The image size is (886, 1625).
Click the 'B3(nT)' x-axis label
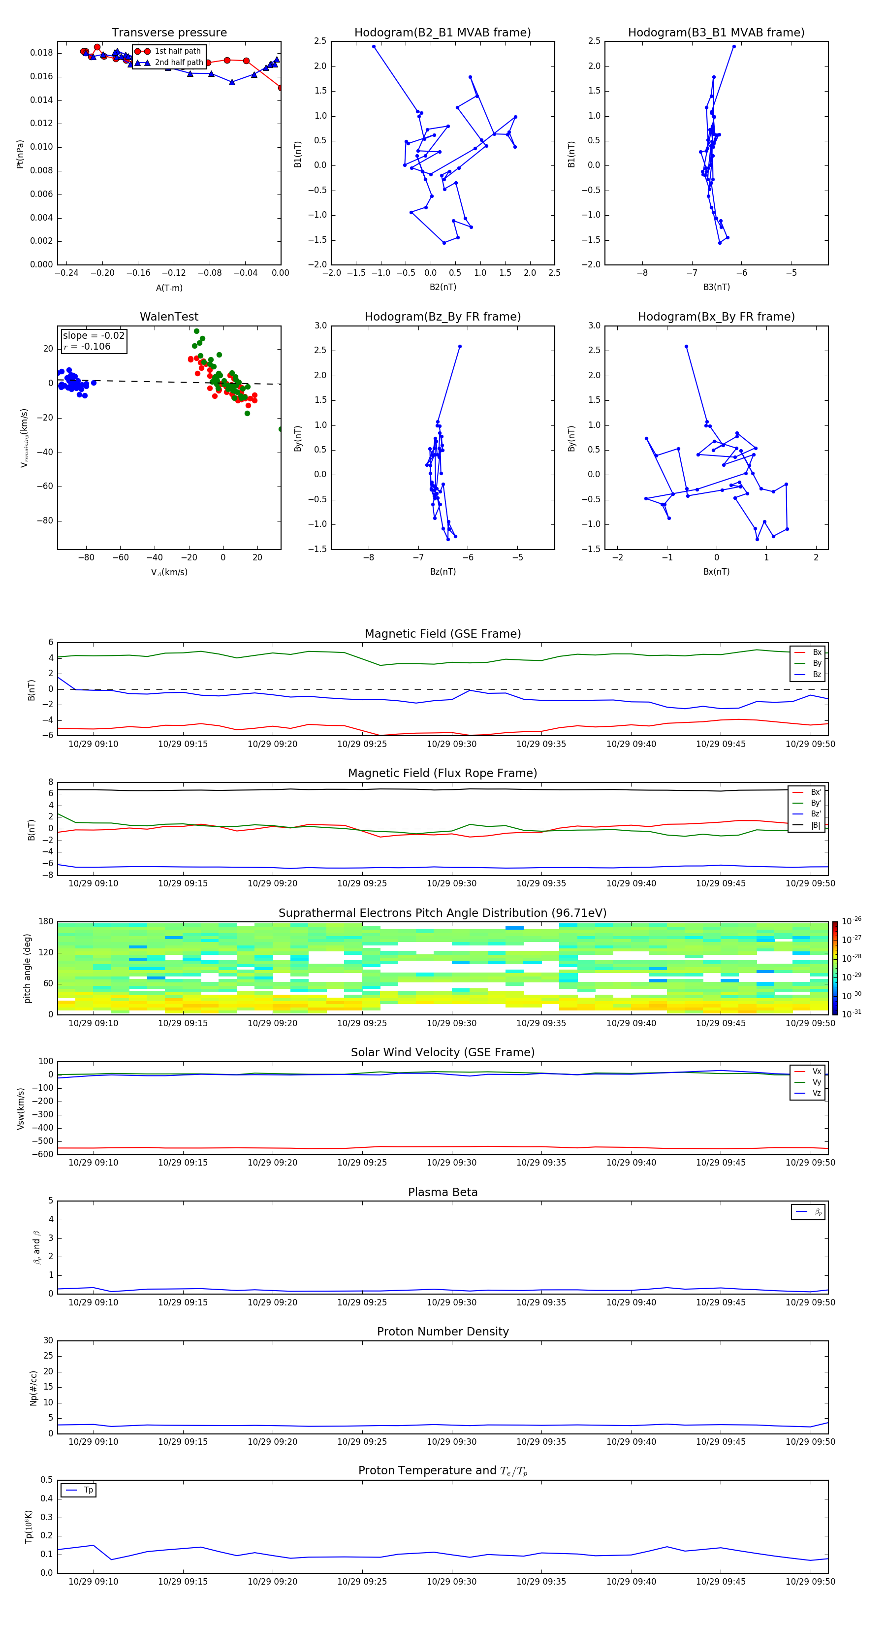click(716, 287)
